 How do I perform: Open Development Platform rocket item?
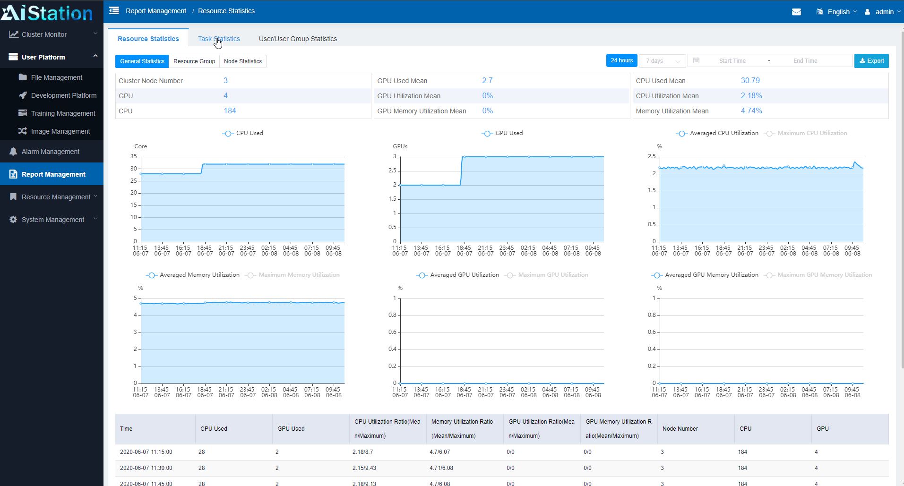tap(63, 95)
